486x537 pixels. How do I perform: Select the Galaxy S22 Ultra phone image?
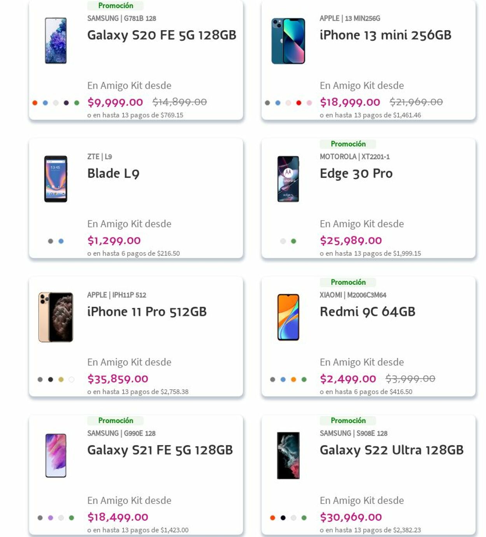(288, 455)
